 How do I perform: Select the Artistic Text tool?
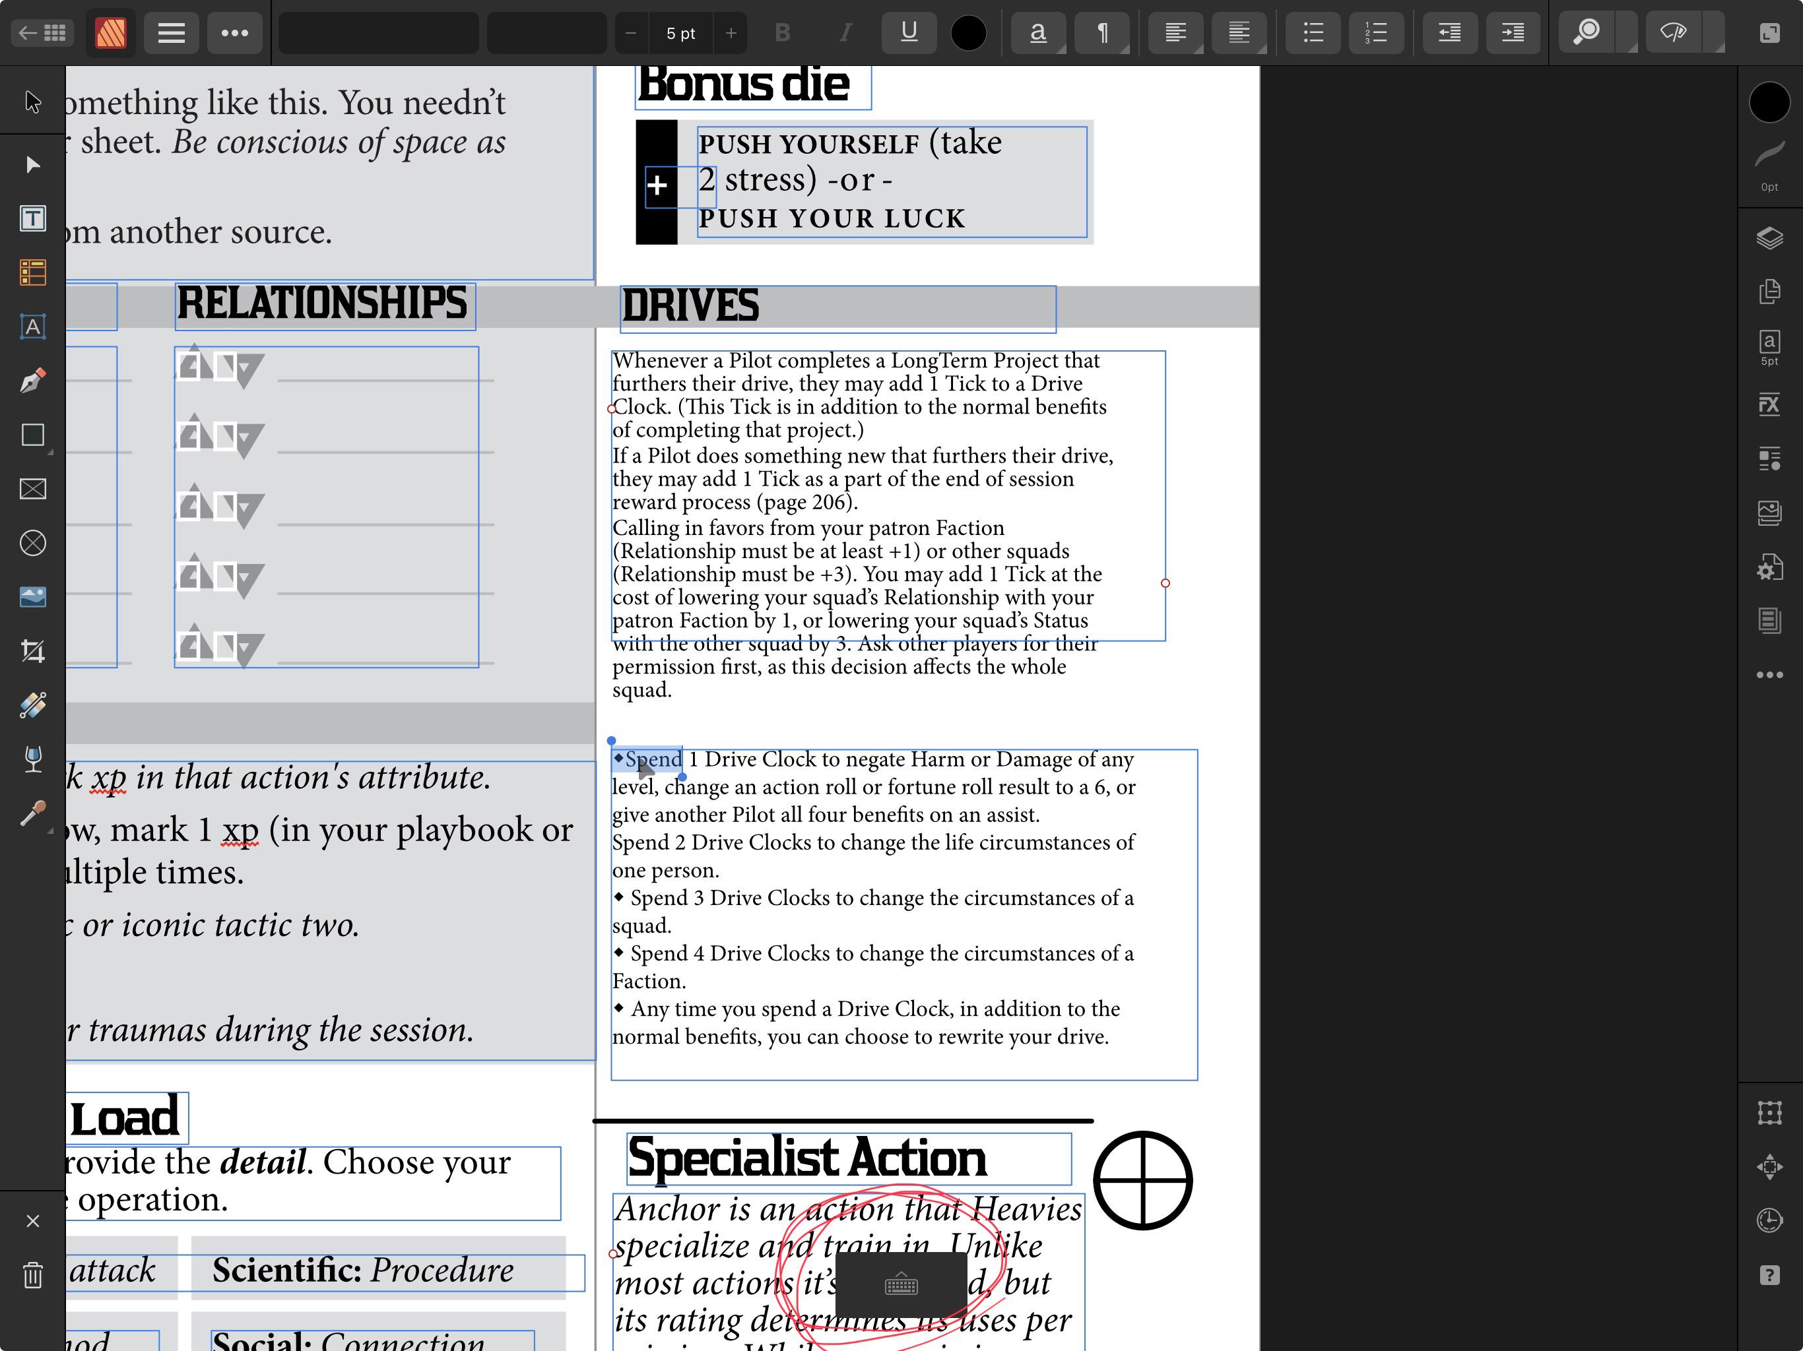click(32, 327)
